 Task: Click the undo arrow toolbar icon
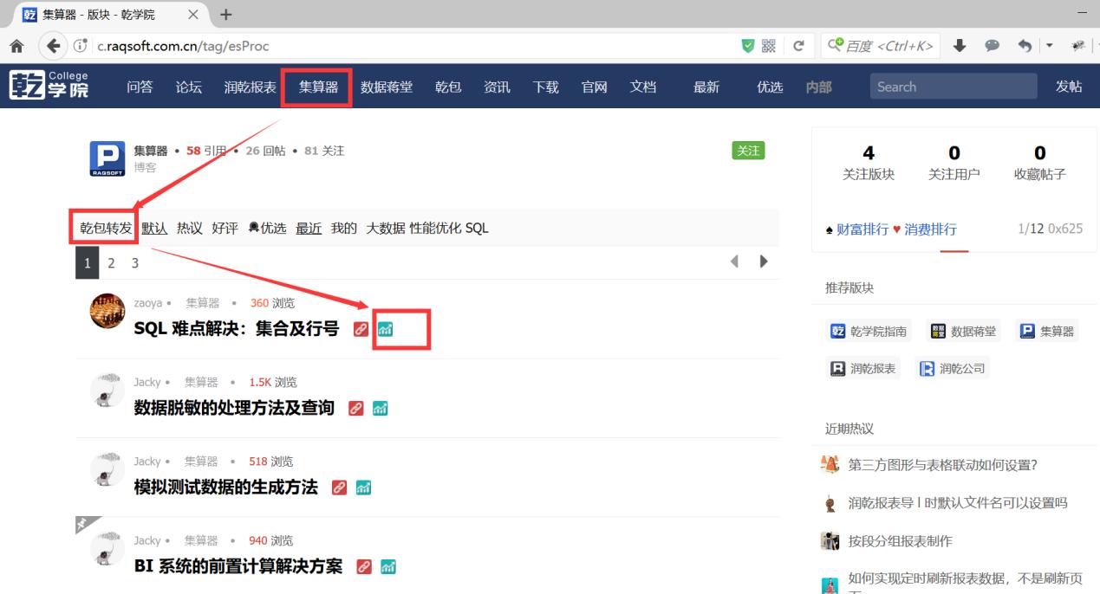(1024, 46)
